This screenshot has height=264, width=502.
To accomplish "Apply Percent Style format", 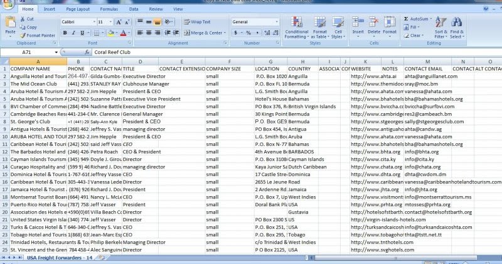I will [248, 33].
